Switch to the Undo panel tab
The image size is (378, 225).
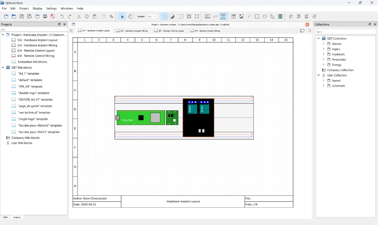tap(5, 217)
